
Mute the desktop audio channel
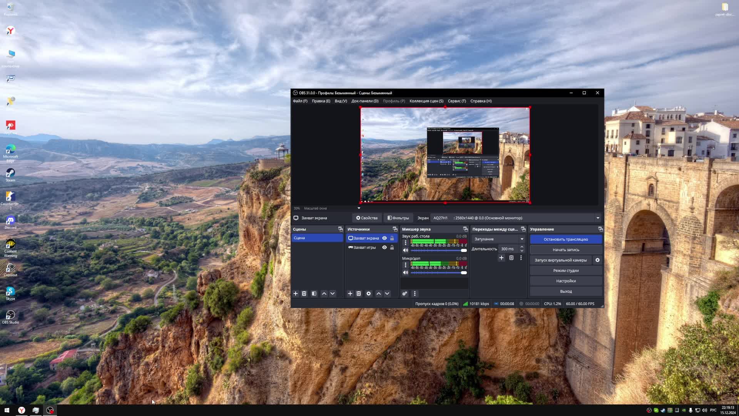pyautogui.click(x=405, y=250)
